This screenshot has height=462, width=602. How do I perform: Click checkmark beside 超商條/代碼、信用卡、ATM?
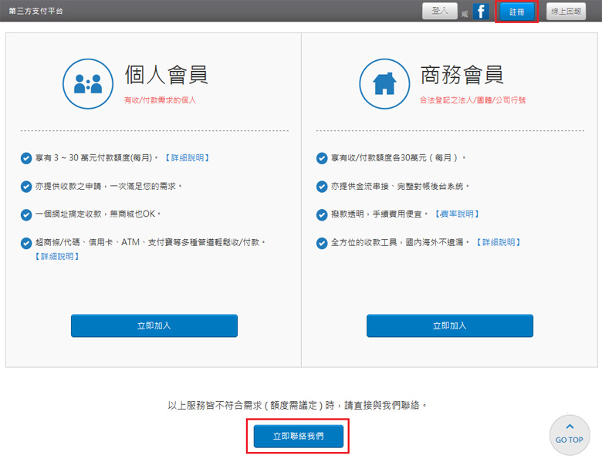pyautogui.click(x=26, y=243)
